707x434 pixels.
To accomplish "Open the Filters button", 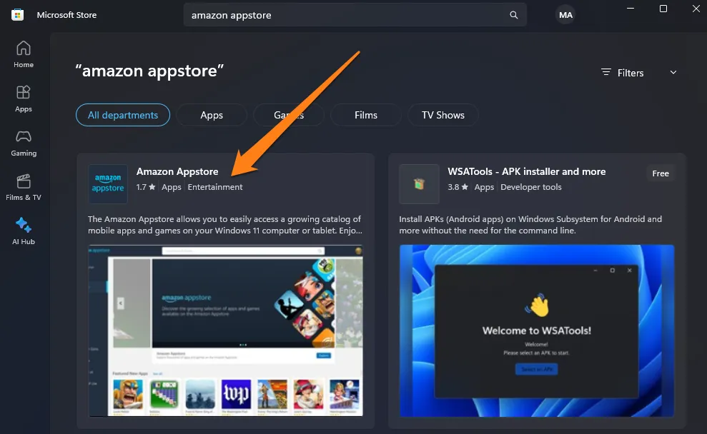I will pyautogui.click(x=639, y=73).
